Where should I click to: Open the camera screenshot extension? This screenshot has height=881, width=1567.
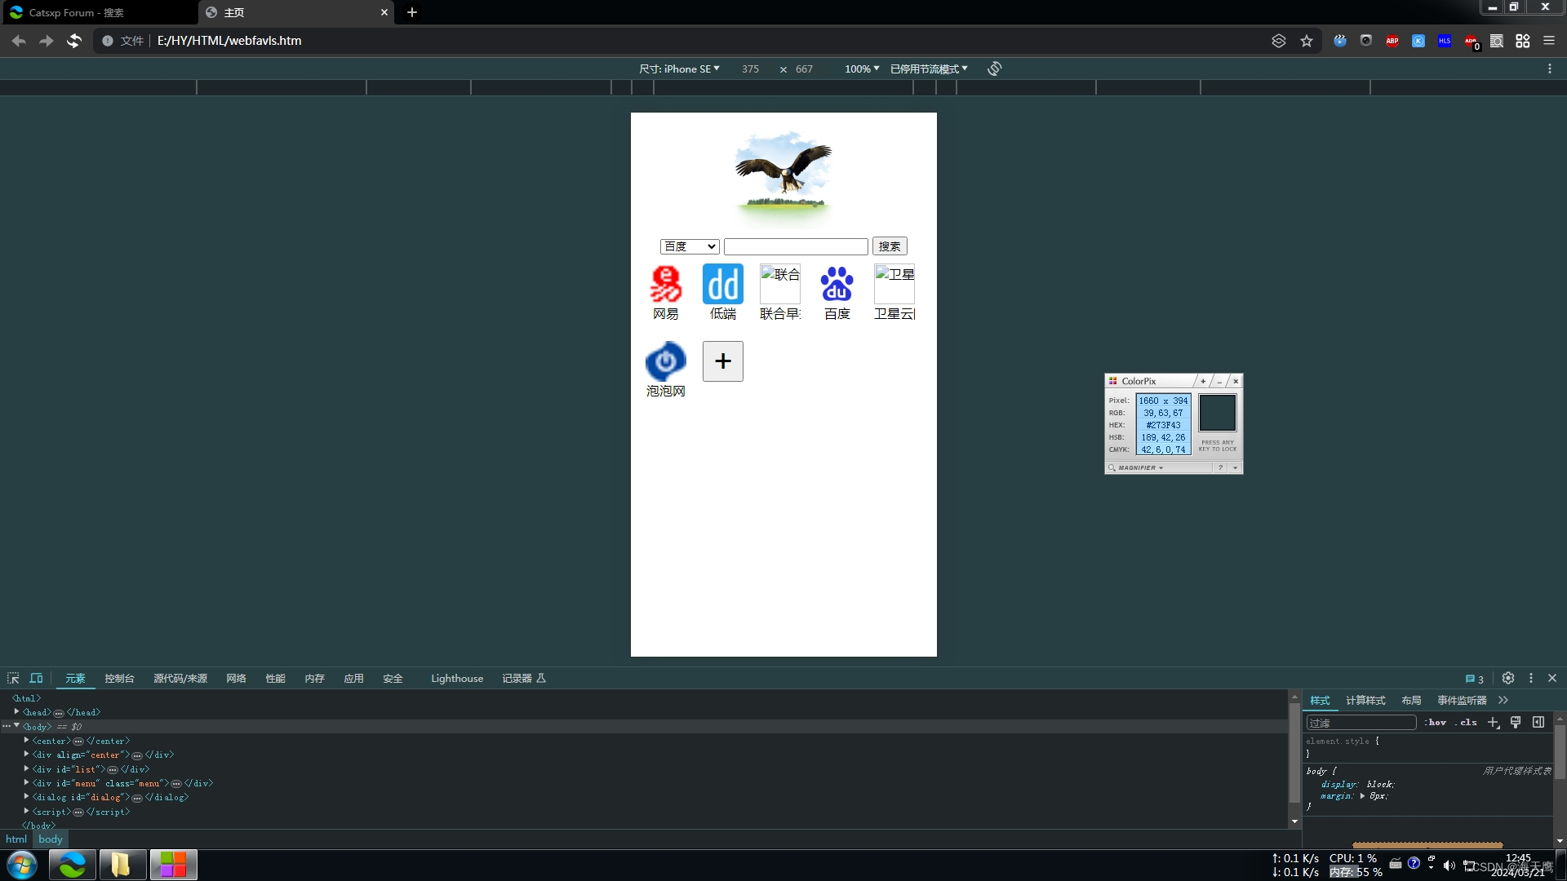pos(1366,41)
